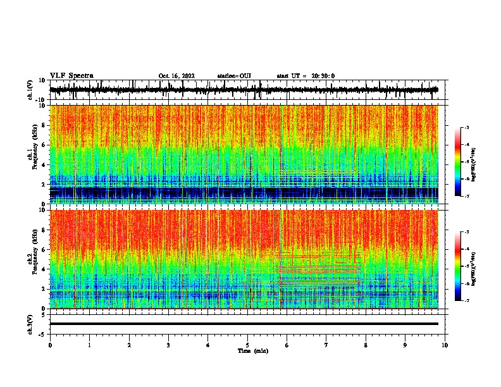Click the ch.1 voltage waveform trace
501x387 pixels.
coord(244,90)
